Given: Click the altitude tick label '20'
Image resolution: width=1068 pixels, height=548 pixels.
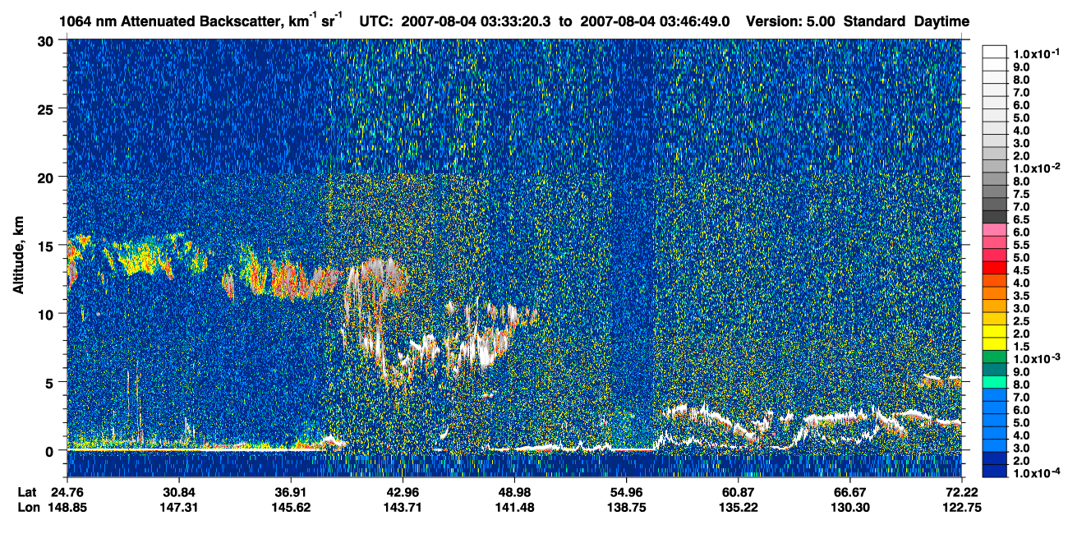Looking at the screenshot, I should pyautogui.click(x=48, y=177).
